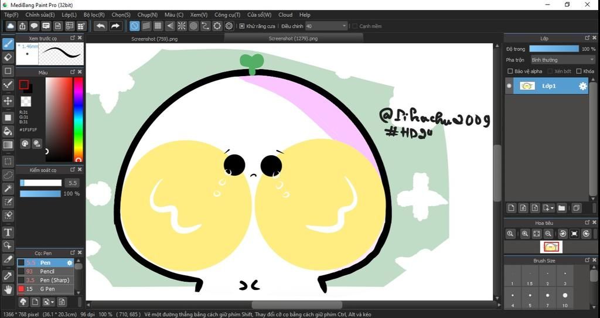Hide the Lớp1 layer visibility dot

tap(509, 86)
